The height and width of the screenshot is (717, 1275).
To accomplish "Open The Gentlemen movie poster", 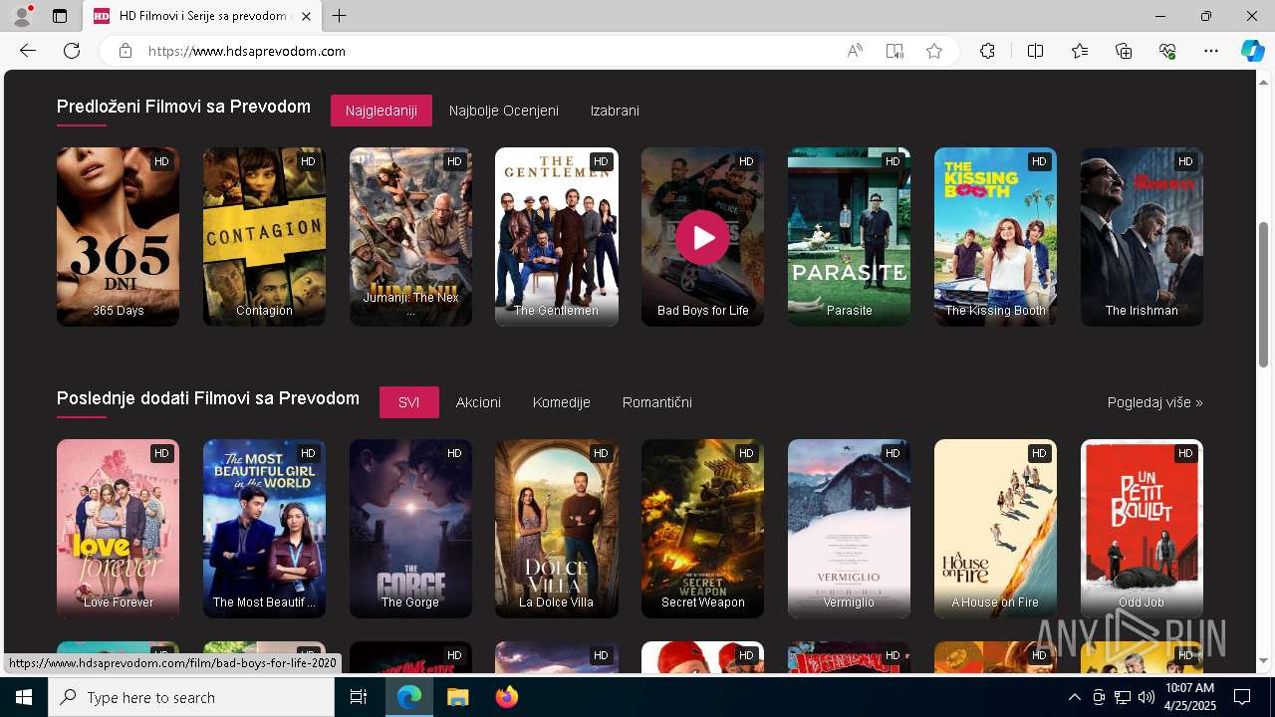I will coord(557,237).
